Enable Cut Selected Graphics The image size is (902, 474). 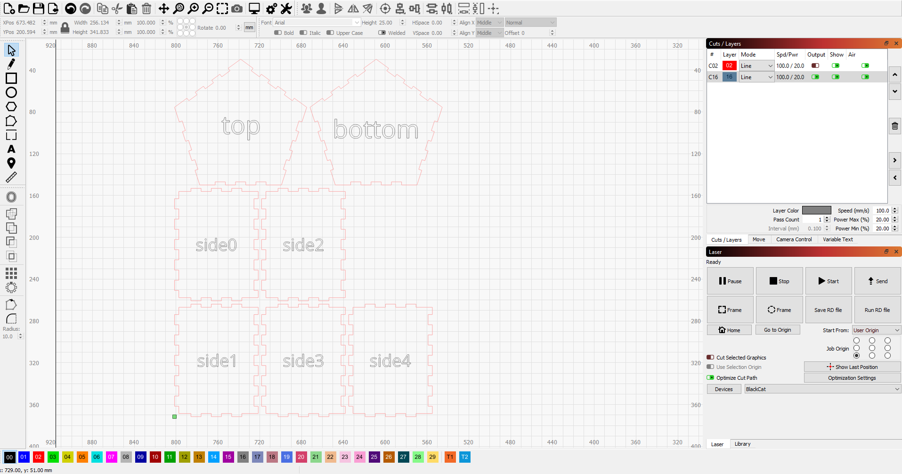click(x=710, y=357)
